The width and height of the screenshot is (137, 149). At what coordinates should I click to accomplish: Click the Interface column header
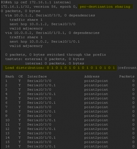tap(37, 76)
